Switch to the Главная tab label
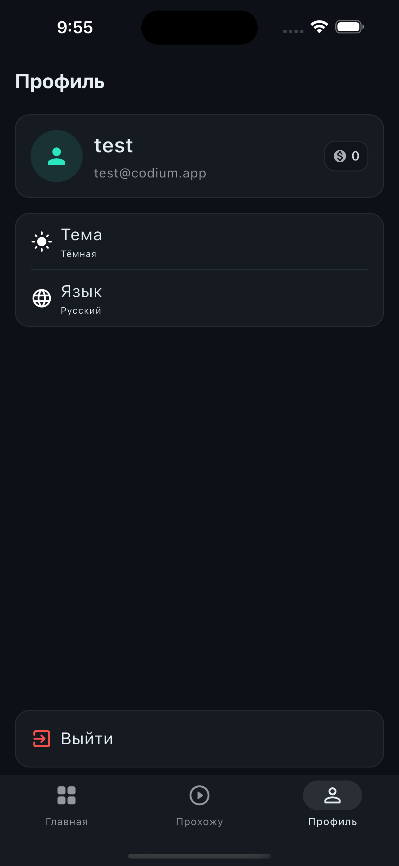This screenshot has height=866, width=399. pos(66,822)
